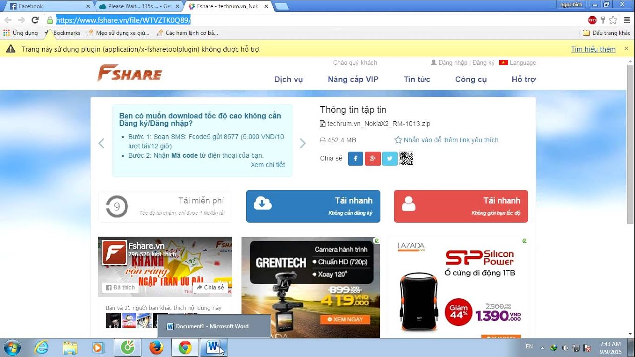Click the EN language indicator
This screenshot has width=635, height=357.
pos(529,346)
